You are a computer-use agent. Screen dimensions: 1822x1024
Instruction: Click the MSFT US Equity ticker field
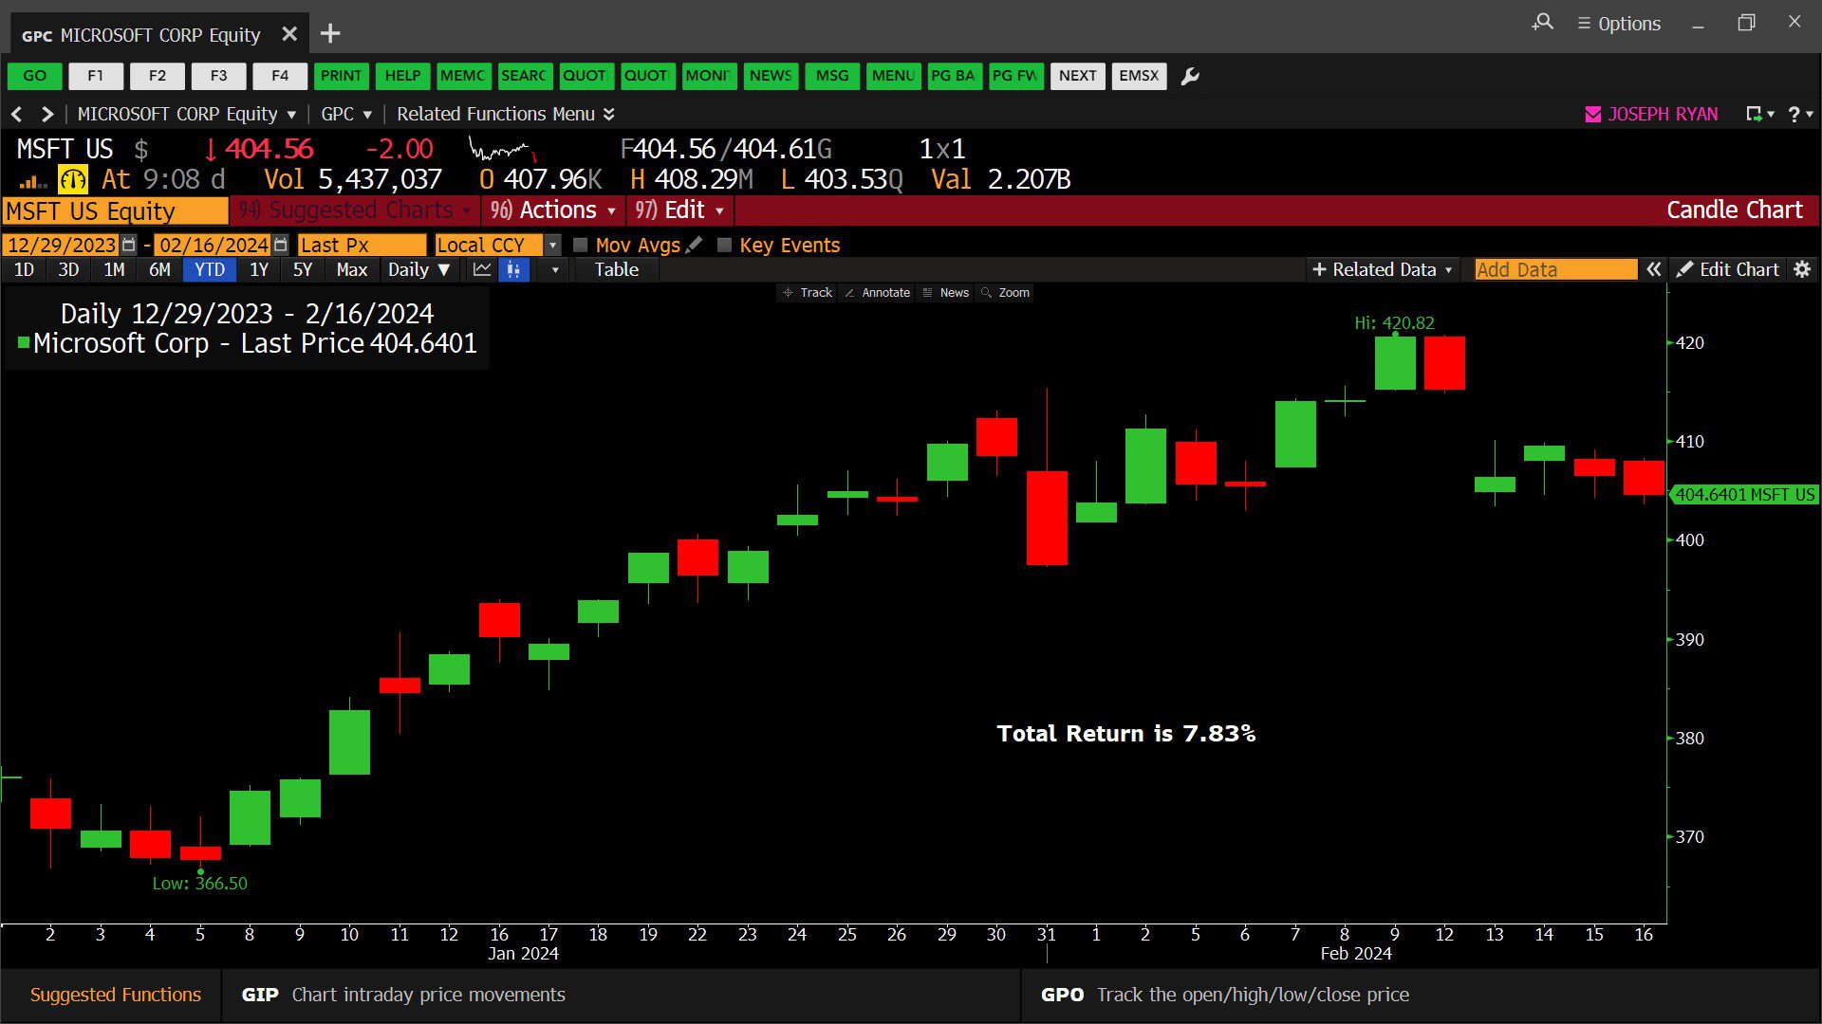115,210
